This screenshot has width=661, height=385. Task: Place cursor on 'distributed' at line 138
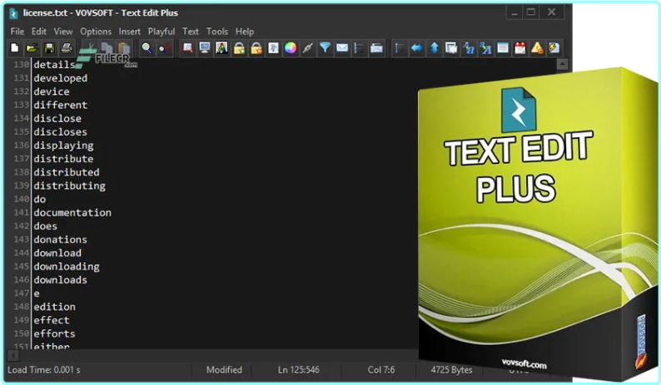tap(67, 172)
